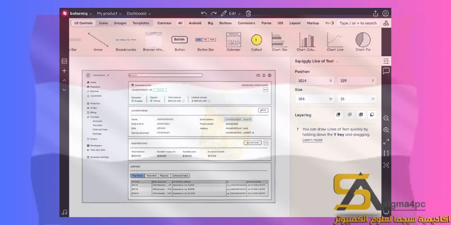451x225 pixels.
Task: Open the Learn more link
Action: click(x=312, y=139)
